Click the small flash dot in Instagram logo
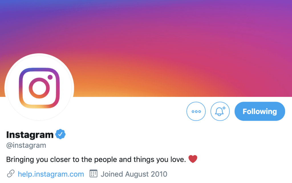The image size is (292, 183). 50,77
